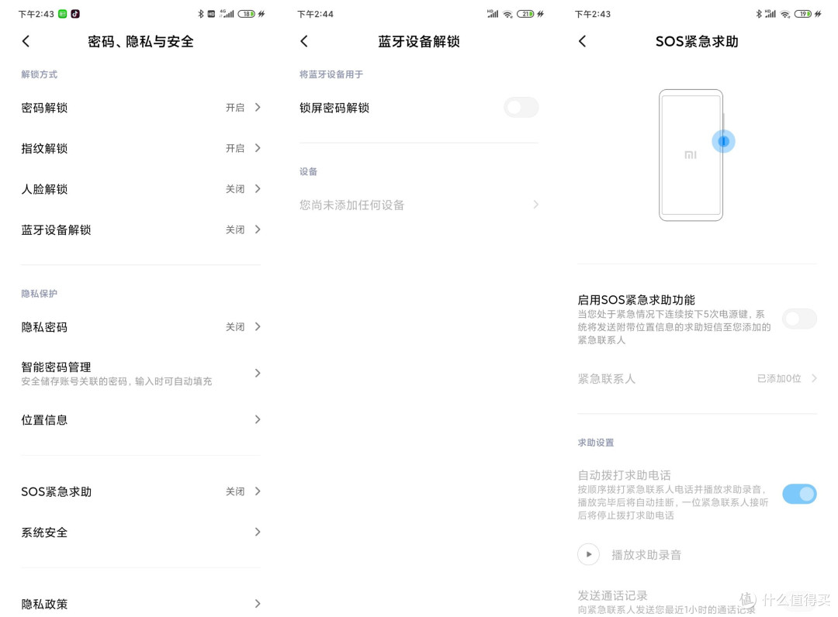Go back from 蓝牙设备解锁 screen

304,41
